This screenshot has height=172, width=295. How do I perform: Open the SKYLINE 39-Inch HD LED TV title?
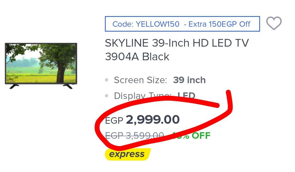tap(177, 43)
